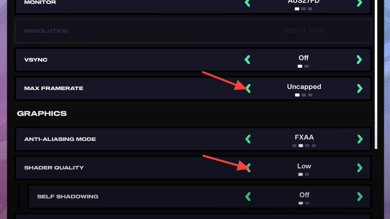Click left arrow for Monitor setting
Image resolution: width=390 pixels, height=219 pixels.
[247, 3]
